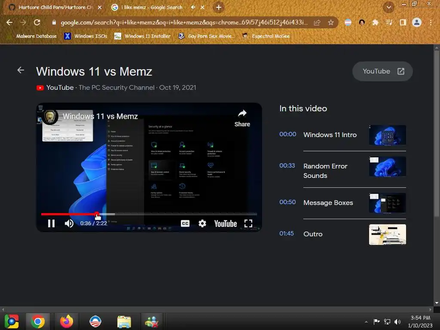
Task: Open the Espectral McGee bookmark
Action: coord(266,36)
